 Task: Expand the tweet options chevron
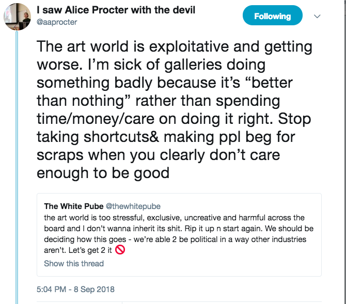click(x=318, y=17)
